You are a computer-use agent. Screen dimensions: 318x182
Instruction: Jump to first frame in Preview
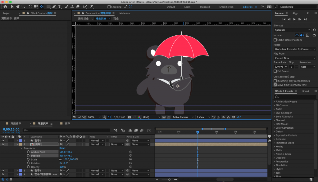pyautogui.click(x=284, y=19)
